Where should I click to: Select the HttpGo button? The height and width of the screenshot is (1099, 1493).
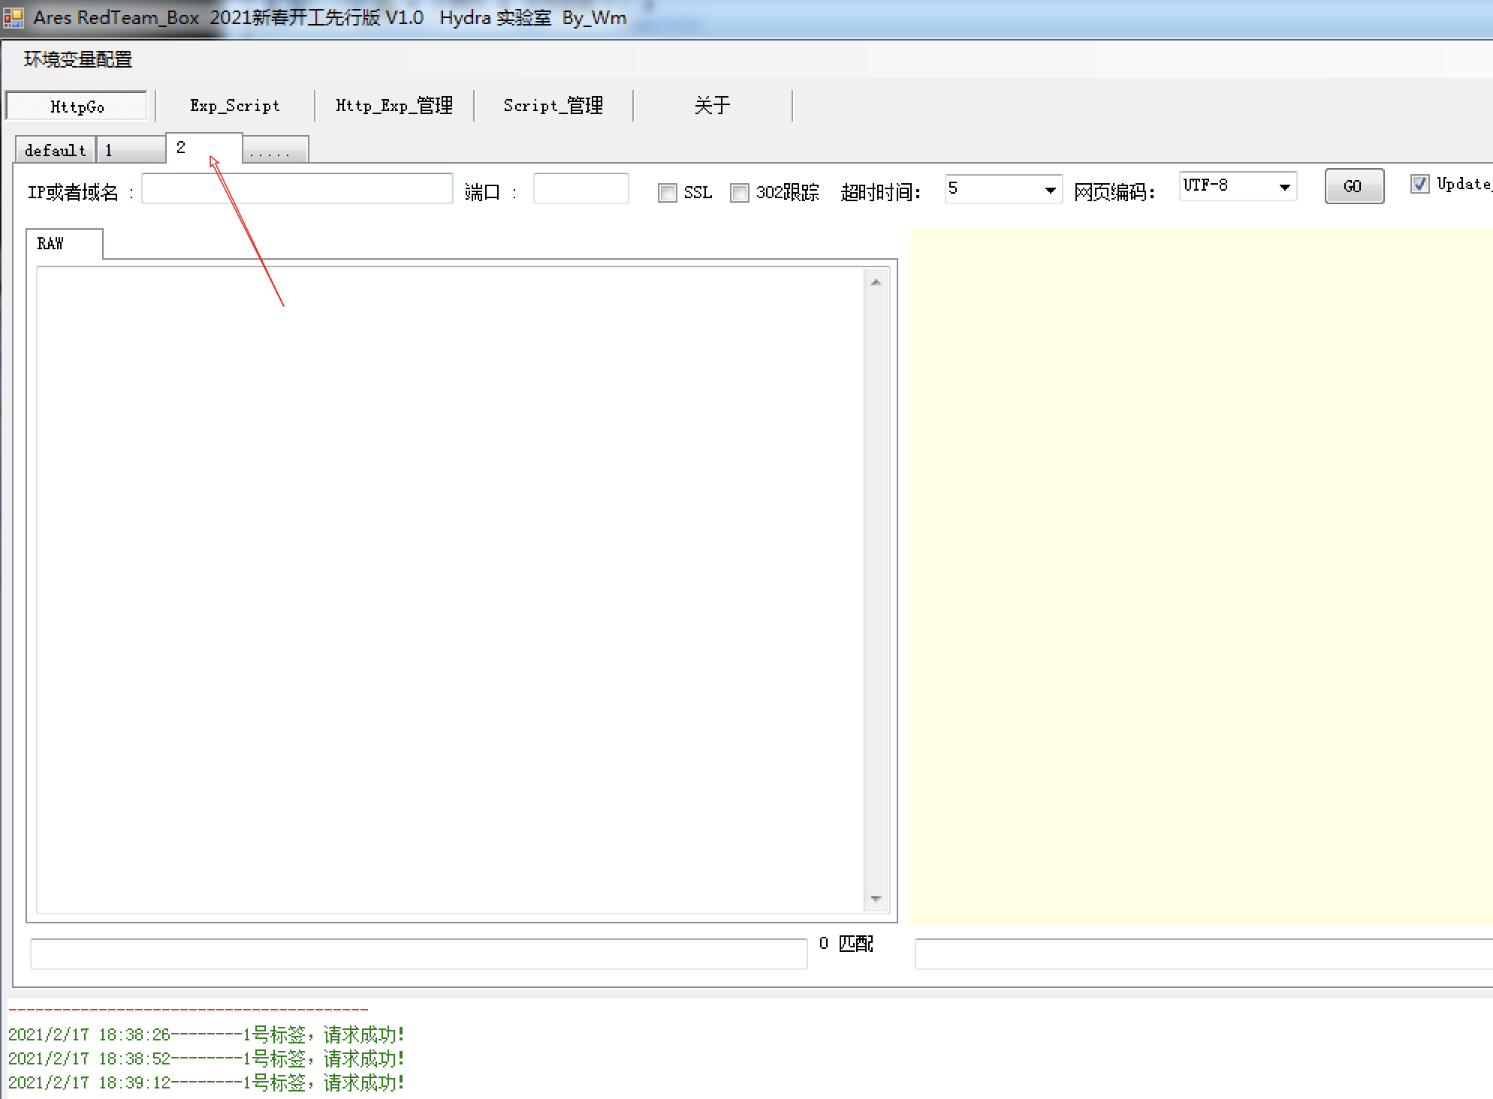click(77, 106)
